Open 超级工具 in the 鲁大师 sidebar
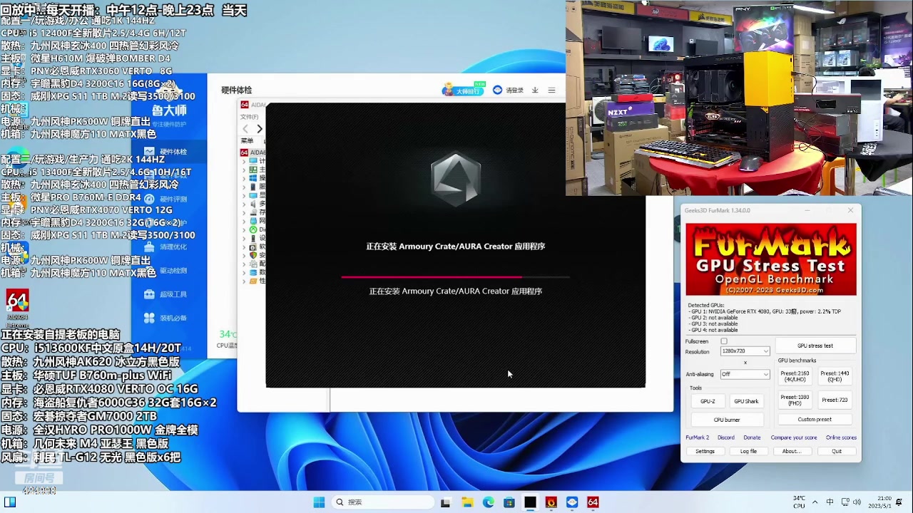Screen dimensions: 913x513 [x=168, y=294]
